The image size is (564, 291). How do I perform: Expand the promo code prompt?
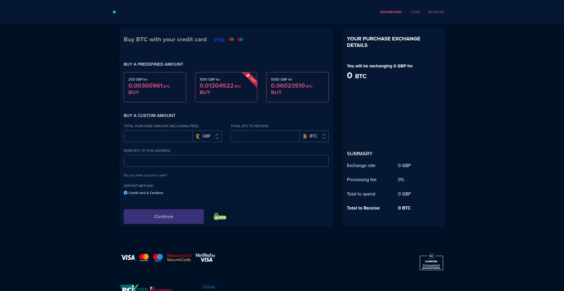[145, 175]
